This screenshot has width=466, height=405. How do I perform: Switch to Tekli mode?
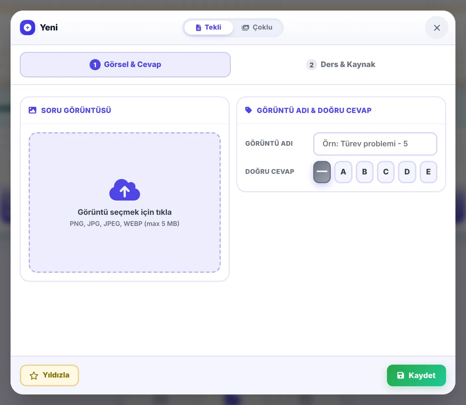(x=209, y=27)
